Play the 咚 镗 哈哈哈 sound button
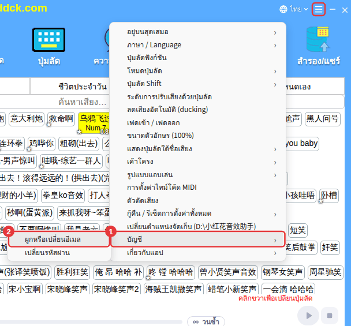The height and width of the screenshot is (326, 351). [171, 272]
